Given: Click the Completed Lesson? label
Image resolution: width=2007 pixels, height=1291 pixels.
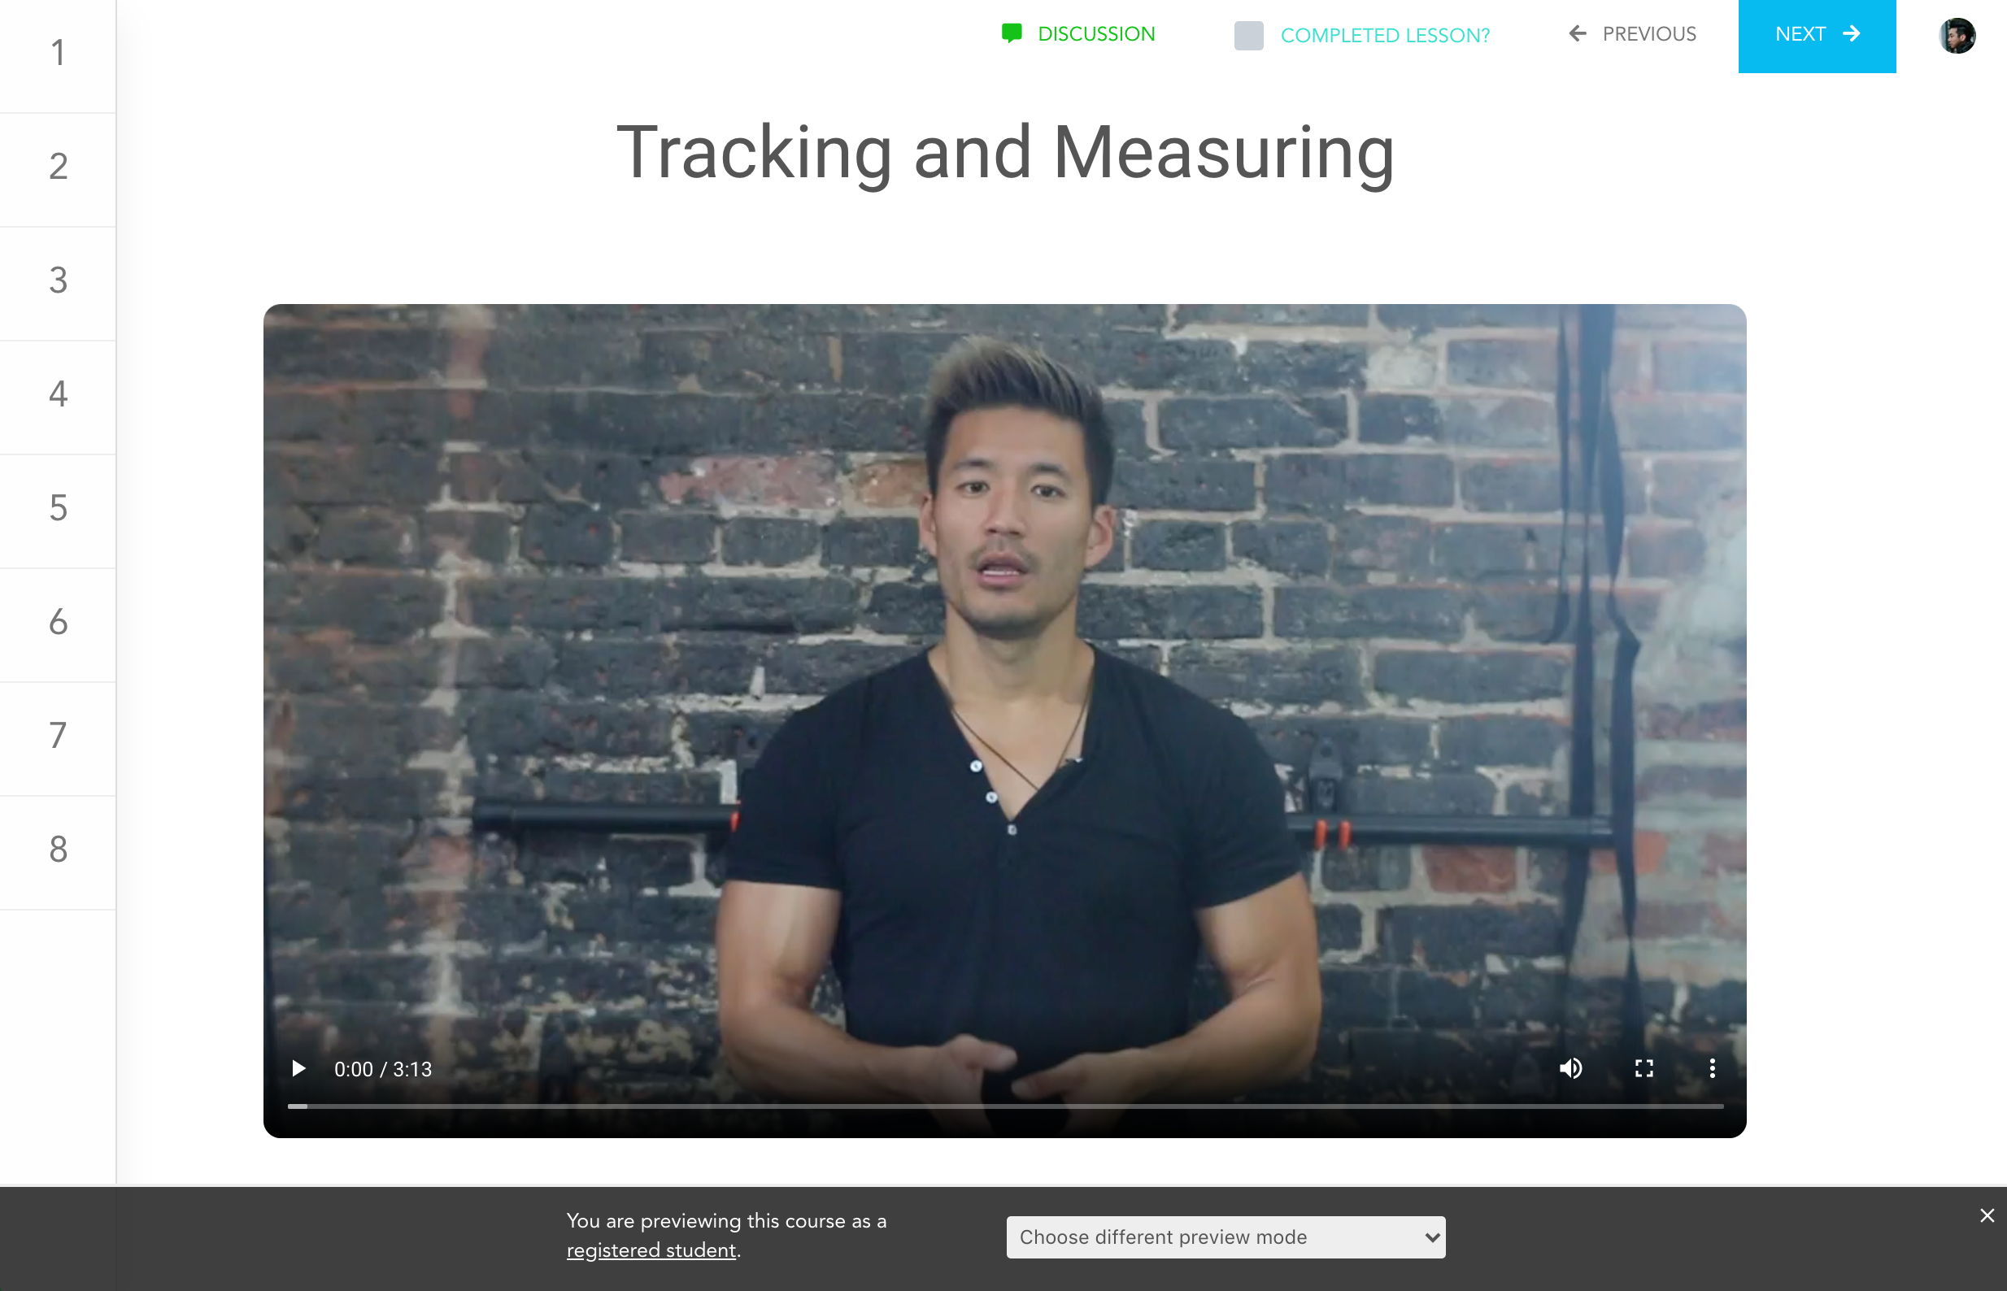Looking at the screenshot, I should coord(1385,35).
